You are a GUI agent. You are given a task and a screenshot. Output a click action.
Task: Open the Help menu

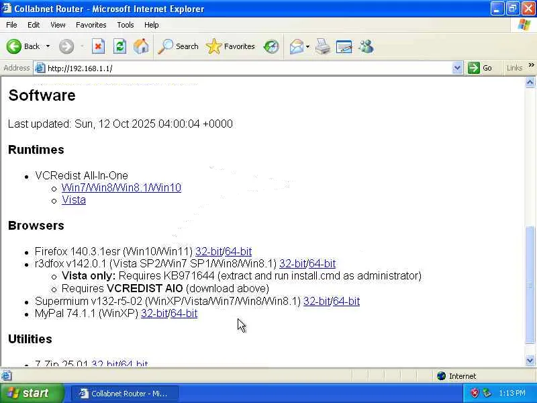[x=152, y=25]
